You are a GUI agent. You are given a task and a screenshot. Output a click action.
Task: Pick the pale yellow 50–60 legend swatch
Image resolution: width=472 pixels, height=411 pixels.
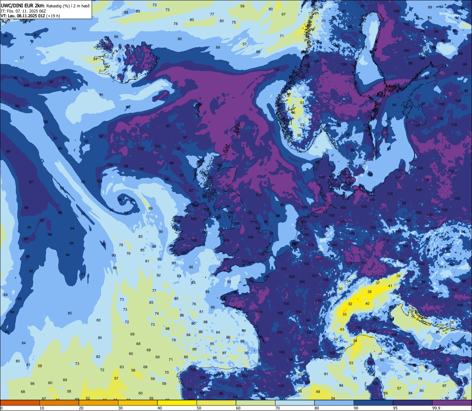coord(216,403)
